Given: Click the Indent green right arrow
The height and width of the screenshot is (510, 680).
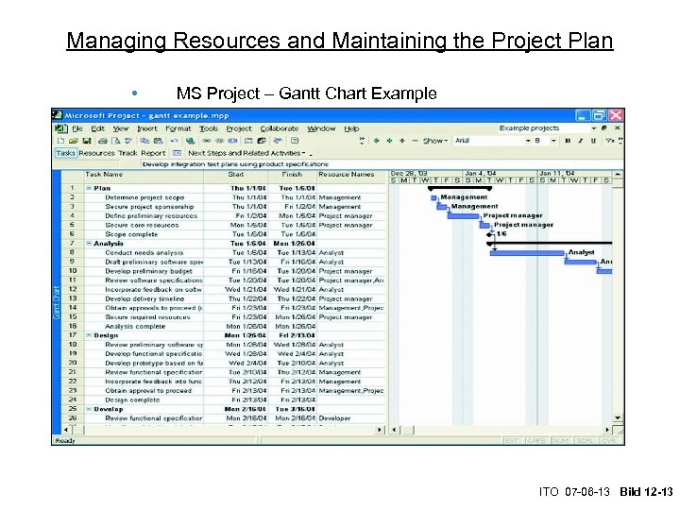Looking at the screenshot, I should pyautogui.click(x=389, y=141).
